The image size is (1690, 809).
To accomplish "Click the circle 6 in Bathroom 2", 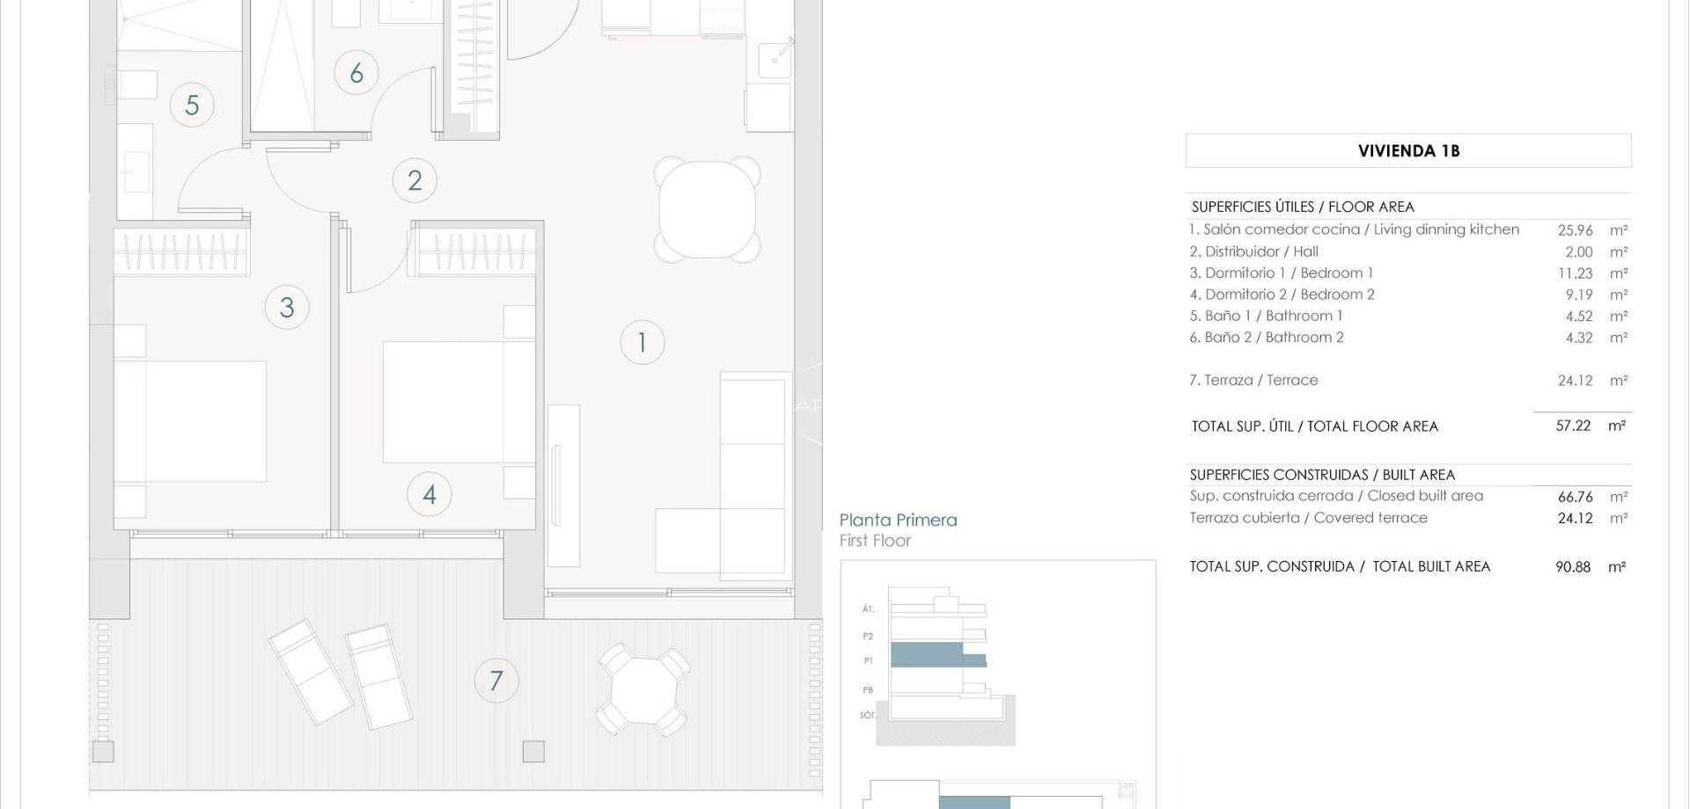I will click(x=356, y=74).
